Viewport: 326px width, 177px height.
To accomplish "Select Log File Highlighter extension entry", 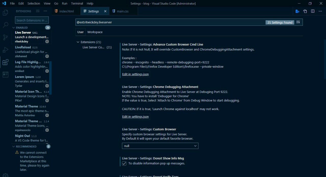I will pyautogui.click(x=31, y=66).
